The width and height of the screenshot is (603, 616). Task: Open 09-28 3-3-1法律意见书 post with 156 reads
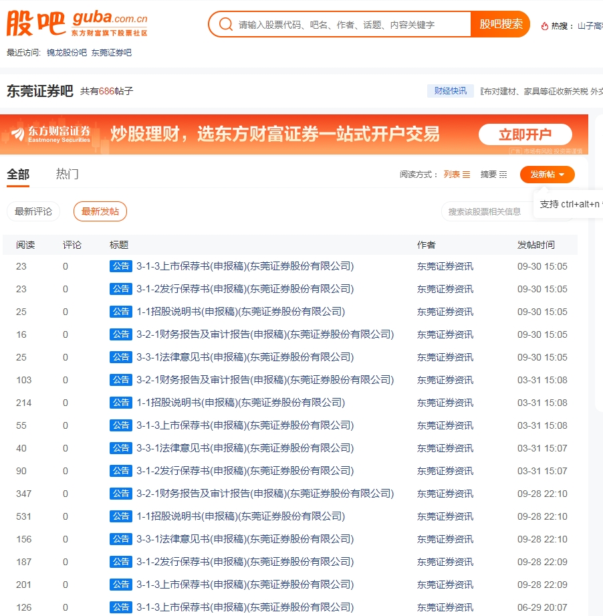pos(245,539)
